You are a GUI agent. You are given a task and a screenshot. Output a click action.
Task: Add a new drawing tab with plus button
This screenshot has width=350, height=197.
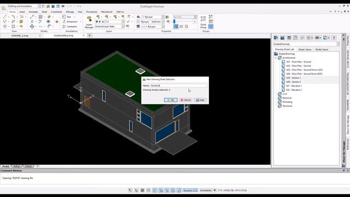[90, 35]
